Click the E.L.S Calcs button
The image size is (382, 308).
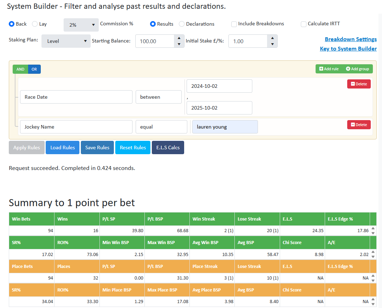(168, 148)
